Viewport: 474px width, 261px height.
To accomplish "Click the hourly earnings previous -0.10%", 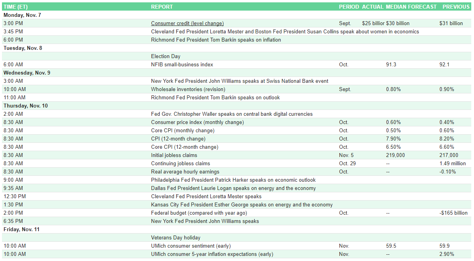I will 448,172.
